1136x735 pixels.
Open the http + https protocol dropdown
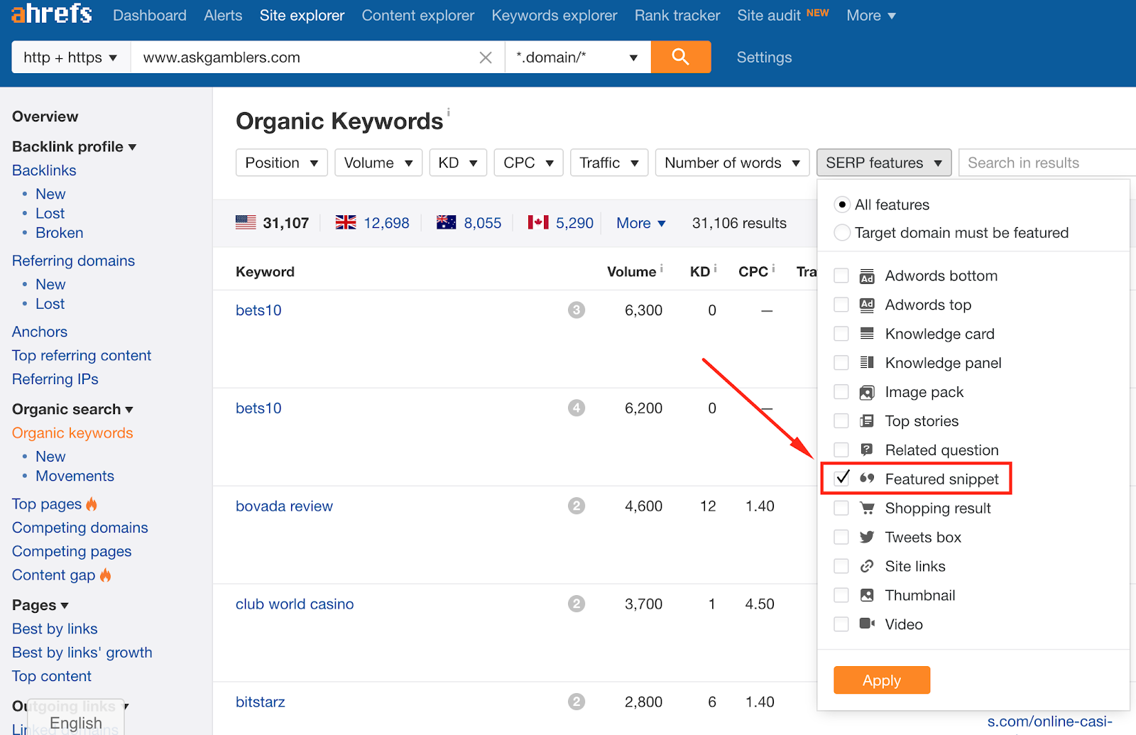[71, 57]
